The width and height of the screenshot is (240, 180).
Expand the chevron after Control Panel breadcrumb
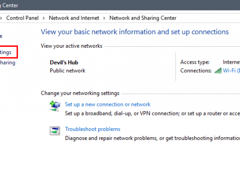tap(44, 18)
